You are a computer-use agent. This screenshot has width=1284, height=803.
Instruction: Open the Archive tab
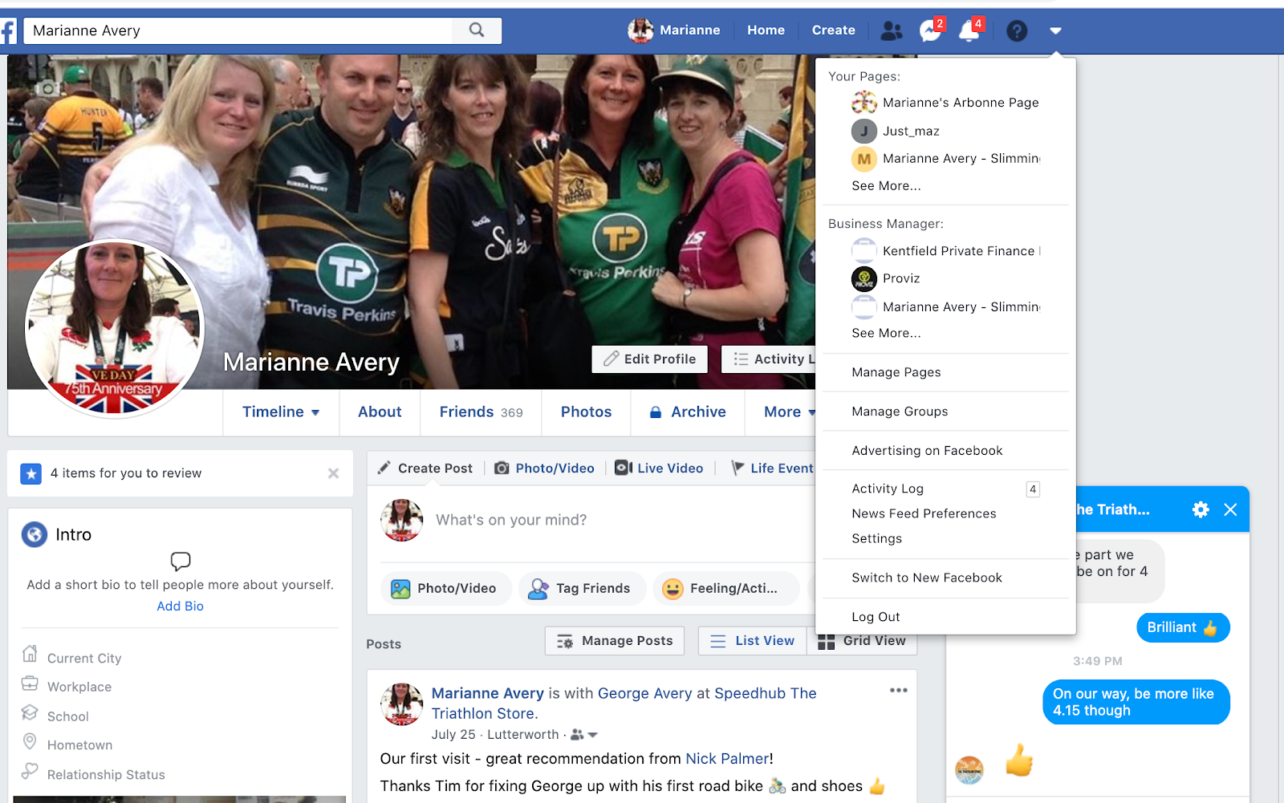(x=688, y=412)
